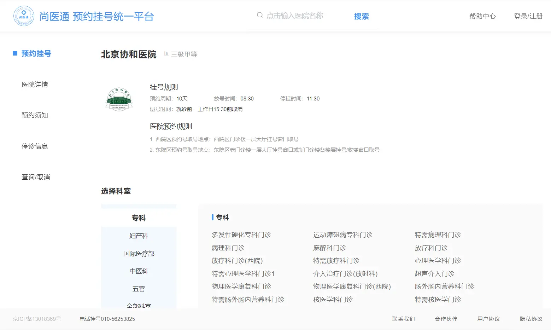The height and width of the screenshot is (330, 551).
Task: Click the 北京协和医院 hospital name heading
Action: pos(129,54)
